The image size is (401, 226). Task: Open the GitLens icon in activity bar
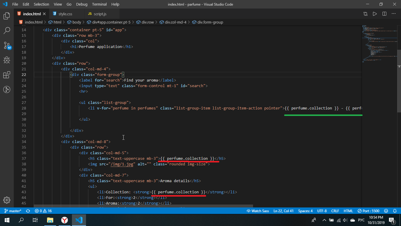tap(7, 89)
